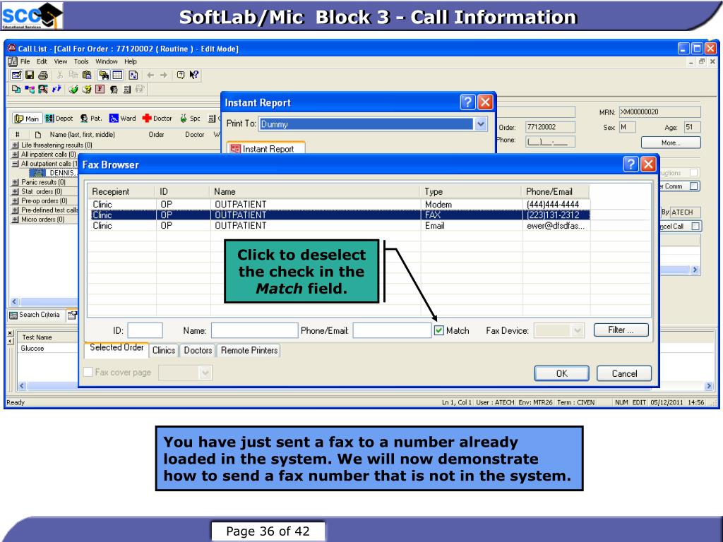This screenshot has height=542, width=723.
Task: Switch to the Doctors tab
Action: [198, 350]
